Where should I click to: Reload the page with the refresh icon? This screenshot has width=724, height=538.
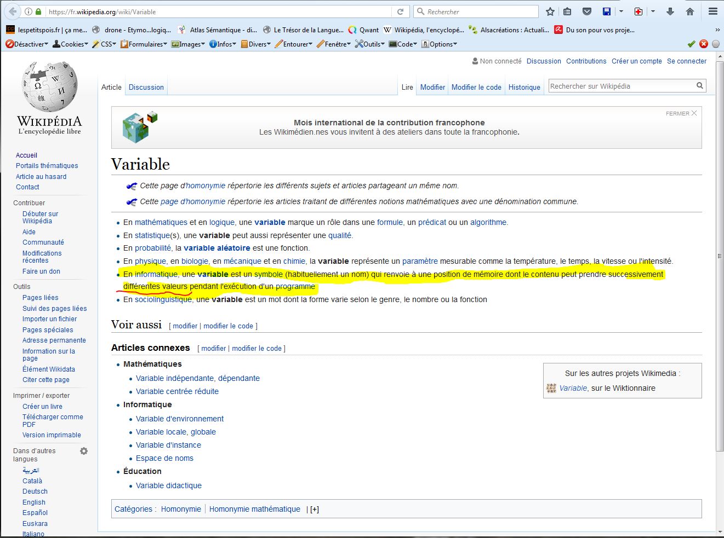400,11
